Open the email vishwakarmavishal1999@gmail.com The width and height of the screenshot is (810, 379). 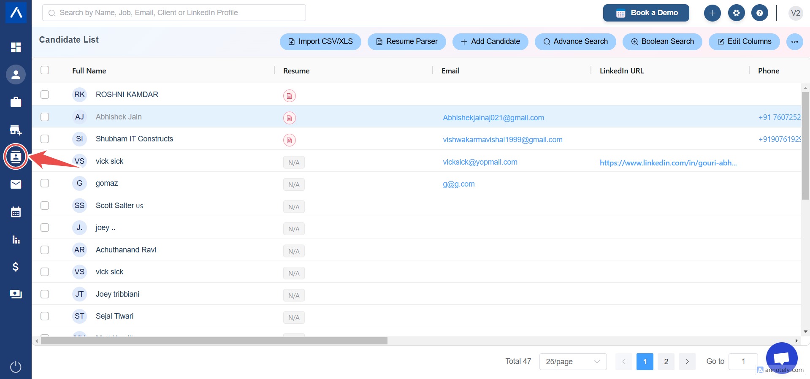(503, 140)
